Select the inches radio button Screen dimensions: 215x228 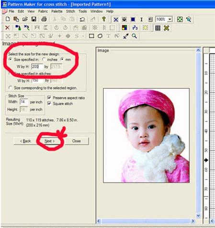click(44, 60)
